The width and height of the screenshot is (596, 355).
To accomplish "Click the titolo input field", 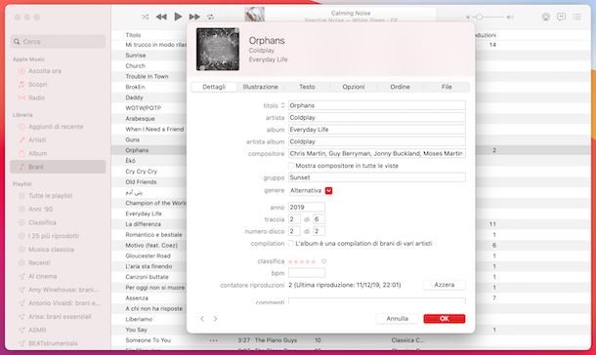I will coord(377,105).
